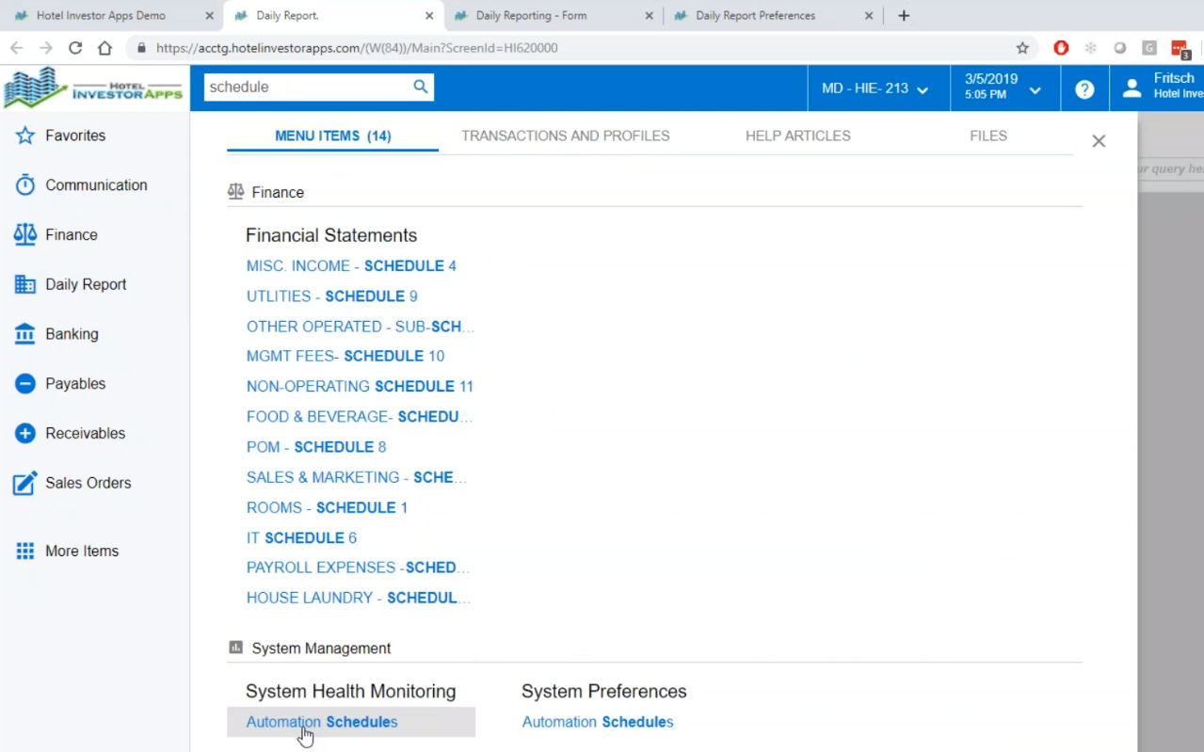Click the browser home icon
The width and height of the screenshot is (1204, 752).
click(105, 48)
